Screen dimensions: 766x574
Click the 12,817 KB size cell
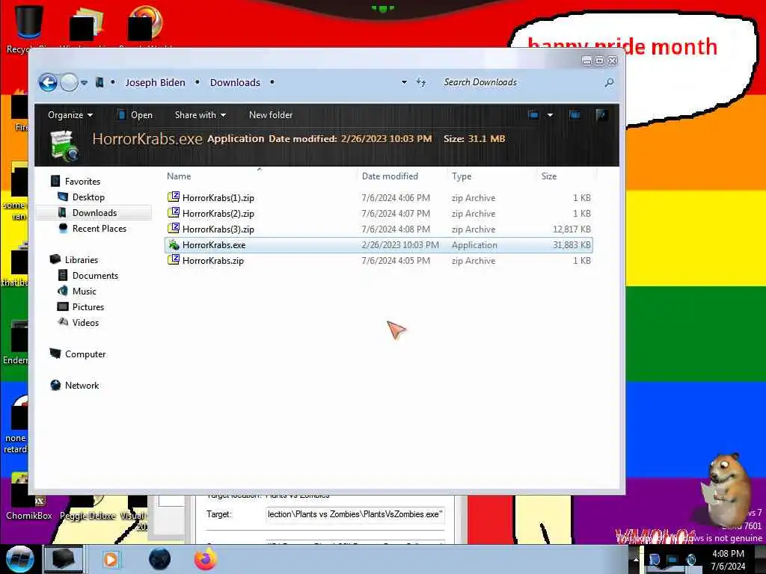click(x=572, y=229)
